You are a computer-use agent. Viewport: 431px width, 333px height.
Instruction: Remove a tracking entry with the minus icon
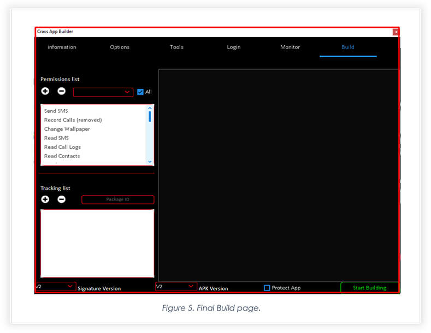tap(62, 199)
